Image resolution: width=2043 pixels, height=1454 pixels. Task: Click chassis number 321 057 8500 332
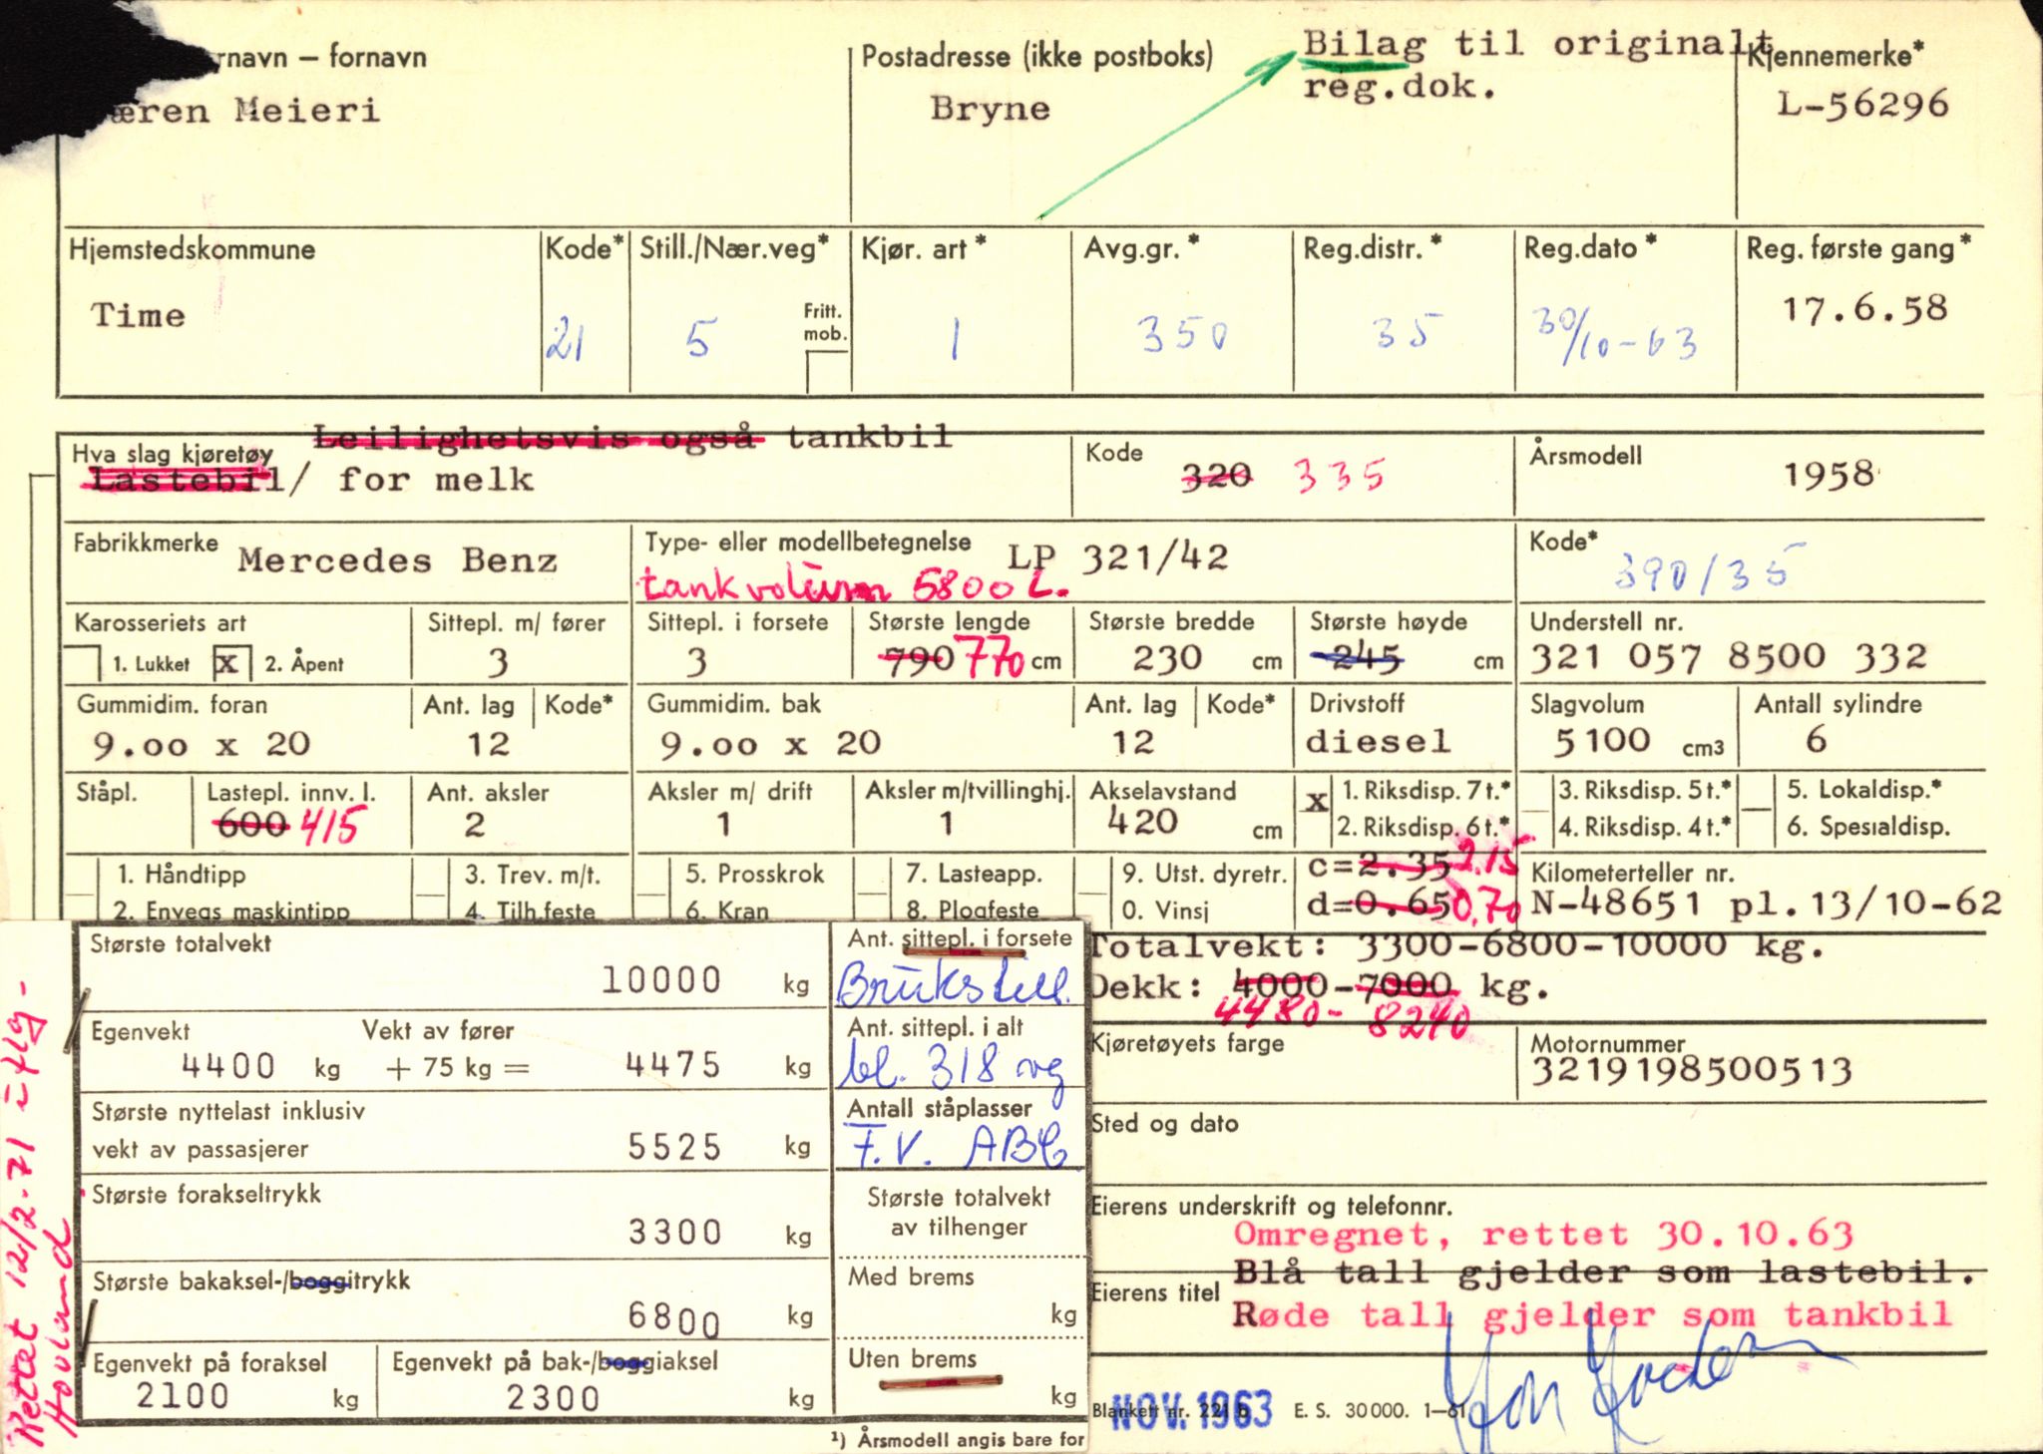pyautogui.click(x=1729, y=657)
